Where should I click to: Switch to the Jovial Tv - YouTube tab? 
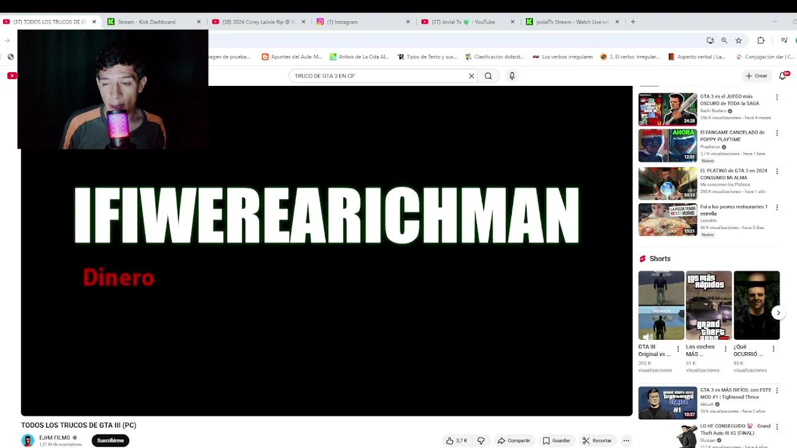click(x=469, y=22)
